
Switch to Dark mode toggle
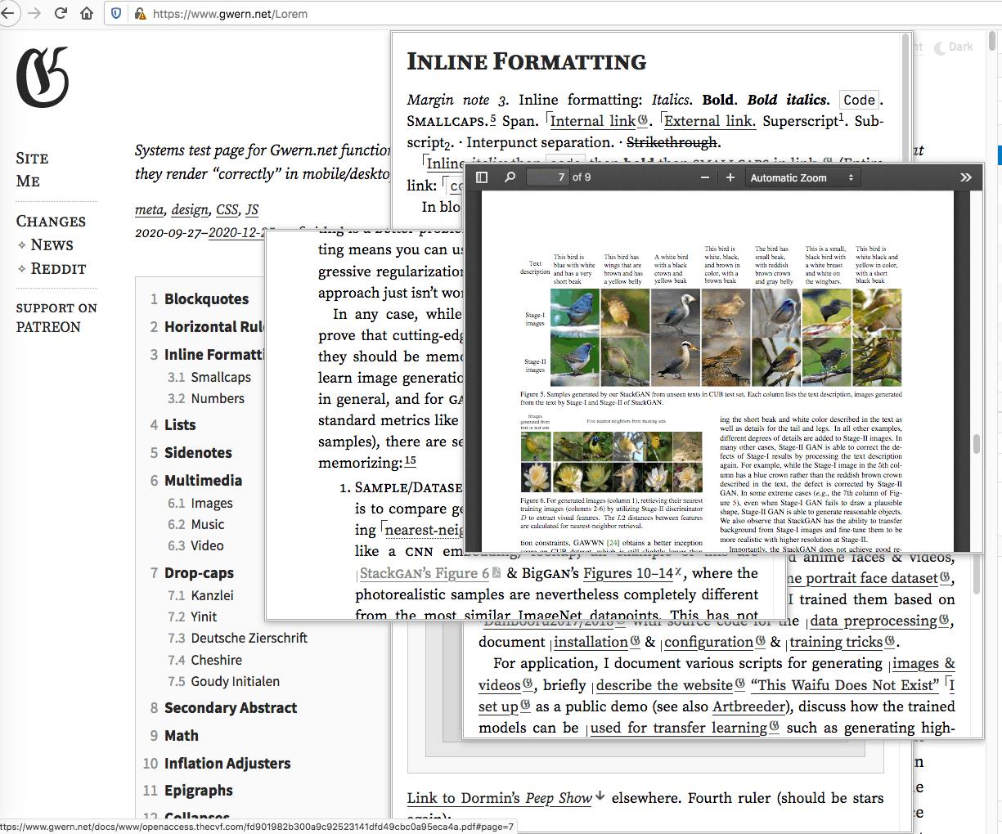[954, 47]
